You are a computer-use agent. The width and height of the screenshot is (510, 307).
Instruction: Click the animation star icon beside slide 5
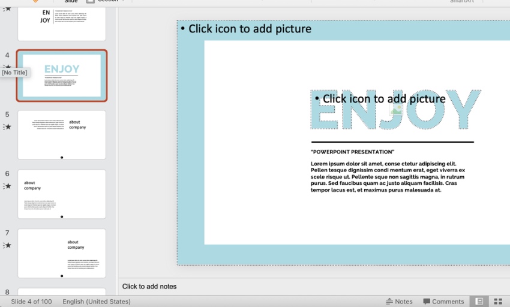(7, 127)
